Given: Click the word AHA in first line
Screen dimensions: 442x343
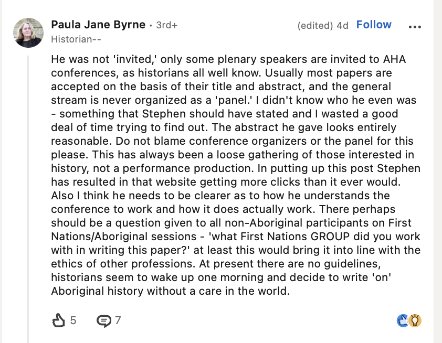Looking at the screenshot, I should 394,59.
